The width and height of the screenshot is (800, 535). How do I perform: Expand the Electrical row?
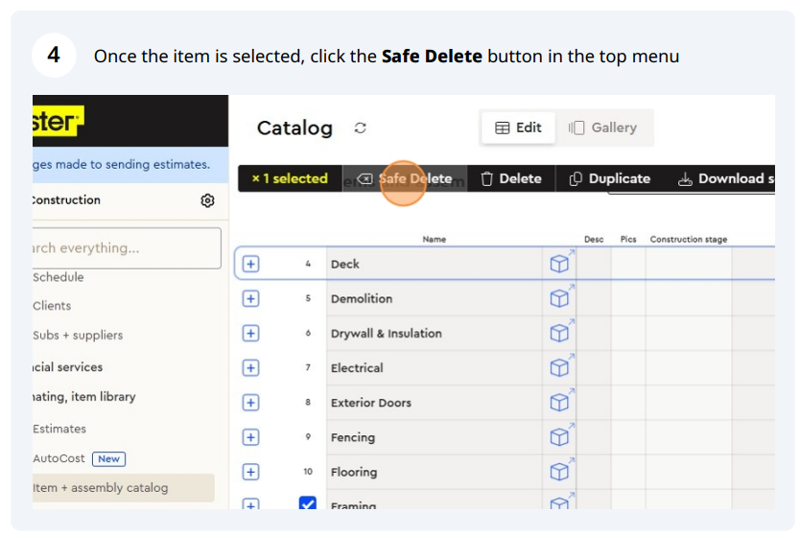pos(250,368)
